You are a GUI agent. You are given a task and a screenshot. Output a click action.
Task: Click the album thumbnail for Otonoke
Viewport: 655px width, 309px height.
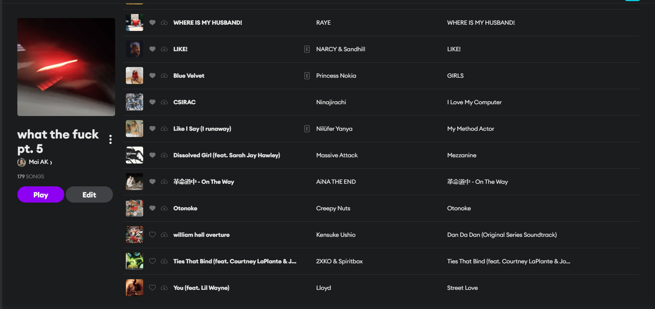click(134, 208)
